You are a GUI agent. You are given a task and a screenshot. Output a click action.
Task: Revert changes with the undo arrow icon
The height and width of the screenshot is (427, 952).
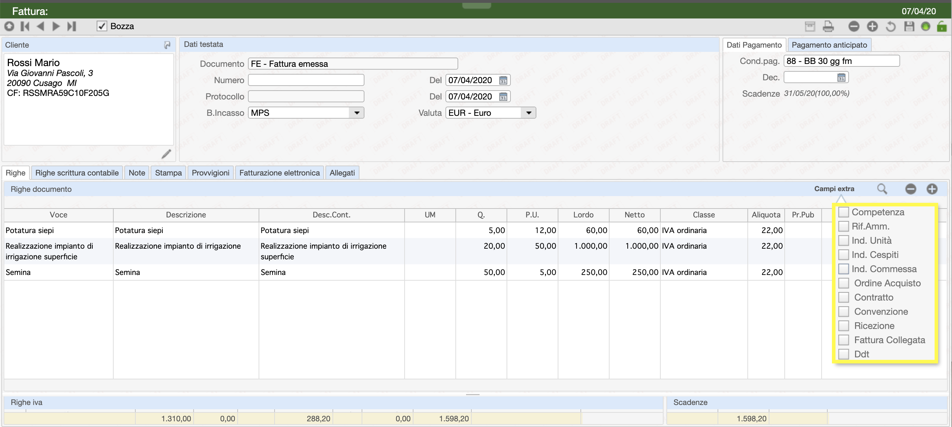click(891, 26)
